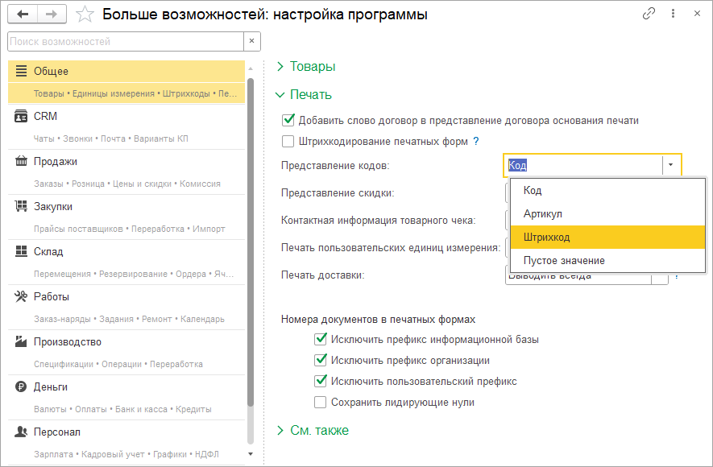Click the Представление кодов dropdown arrow
713x467 pixels.
point(671,165)
